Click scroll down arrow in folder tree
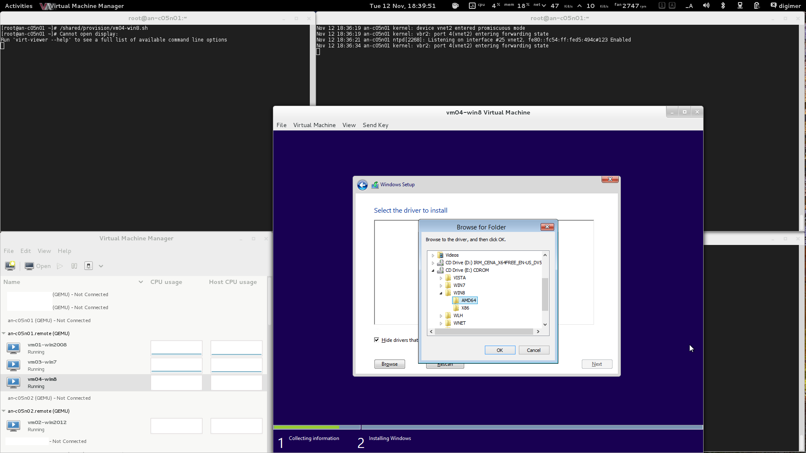This screenshot has height=453, width=806. tap(545, 324)
